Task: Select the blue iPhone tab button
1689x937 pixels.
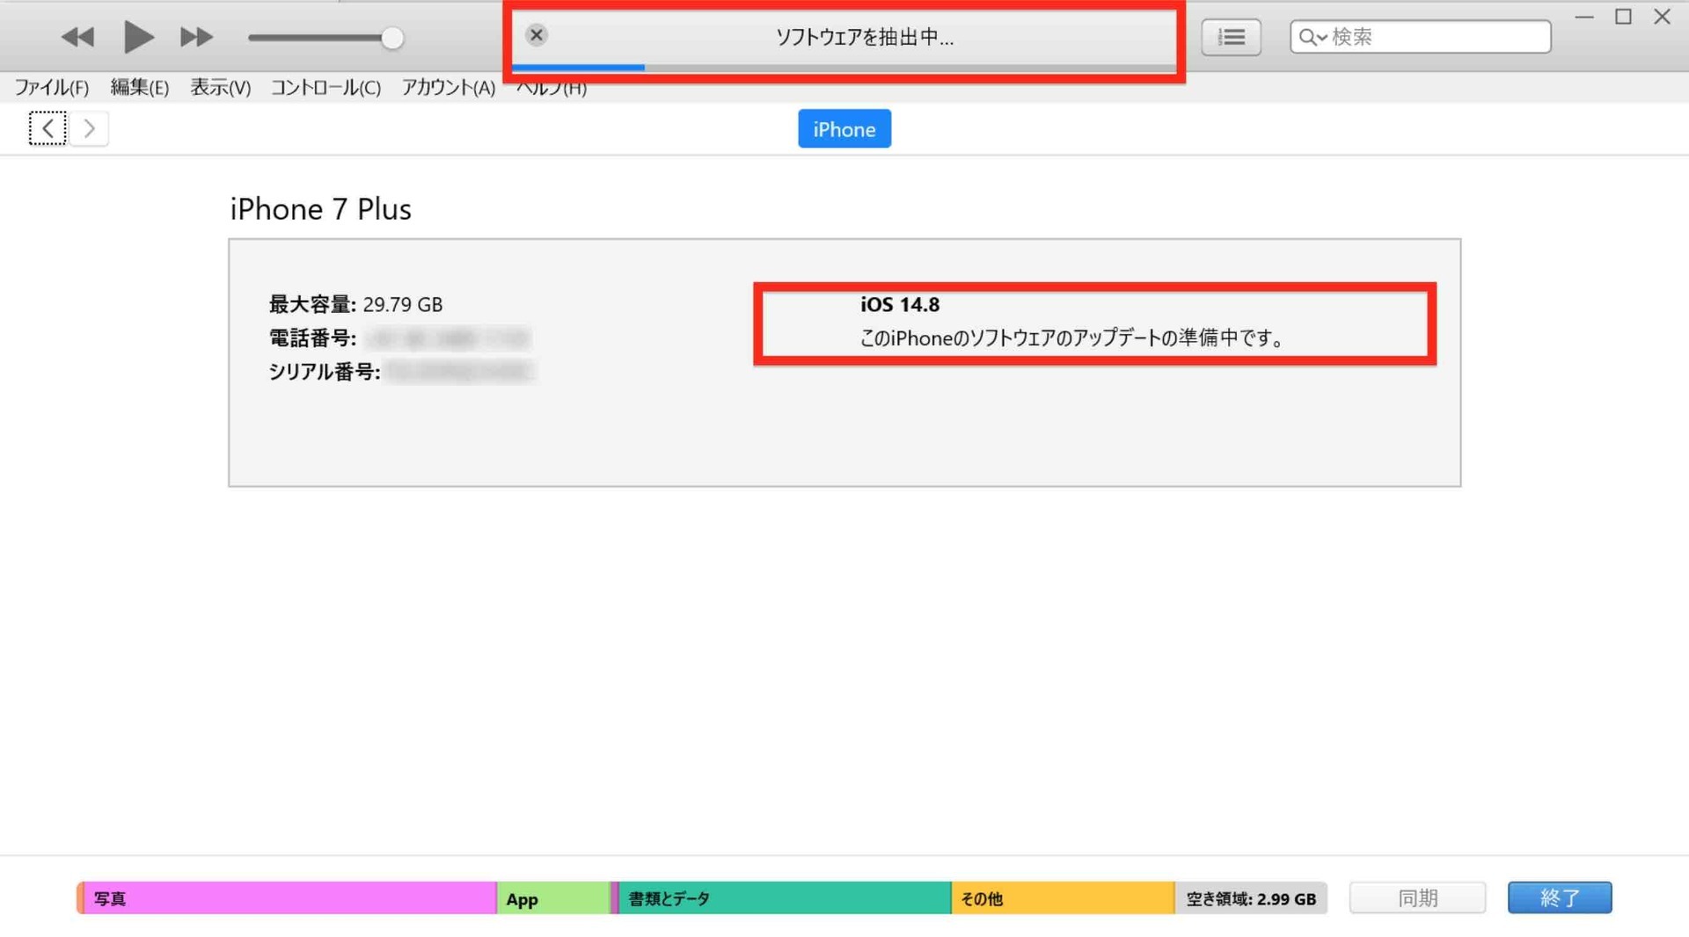Action: [x=844, y=129]
